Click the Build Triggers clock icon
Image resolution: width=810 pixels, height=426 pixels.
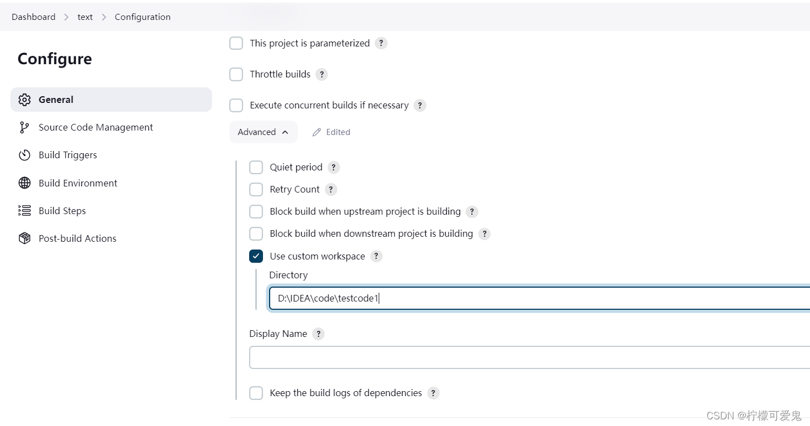[24, 155]
